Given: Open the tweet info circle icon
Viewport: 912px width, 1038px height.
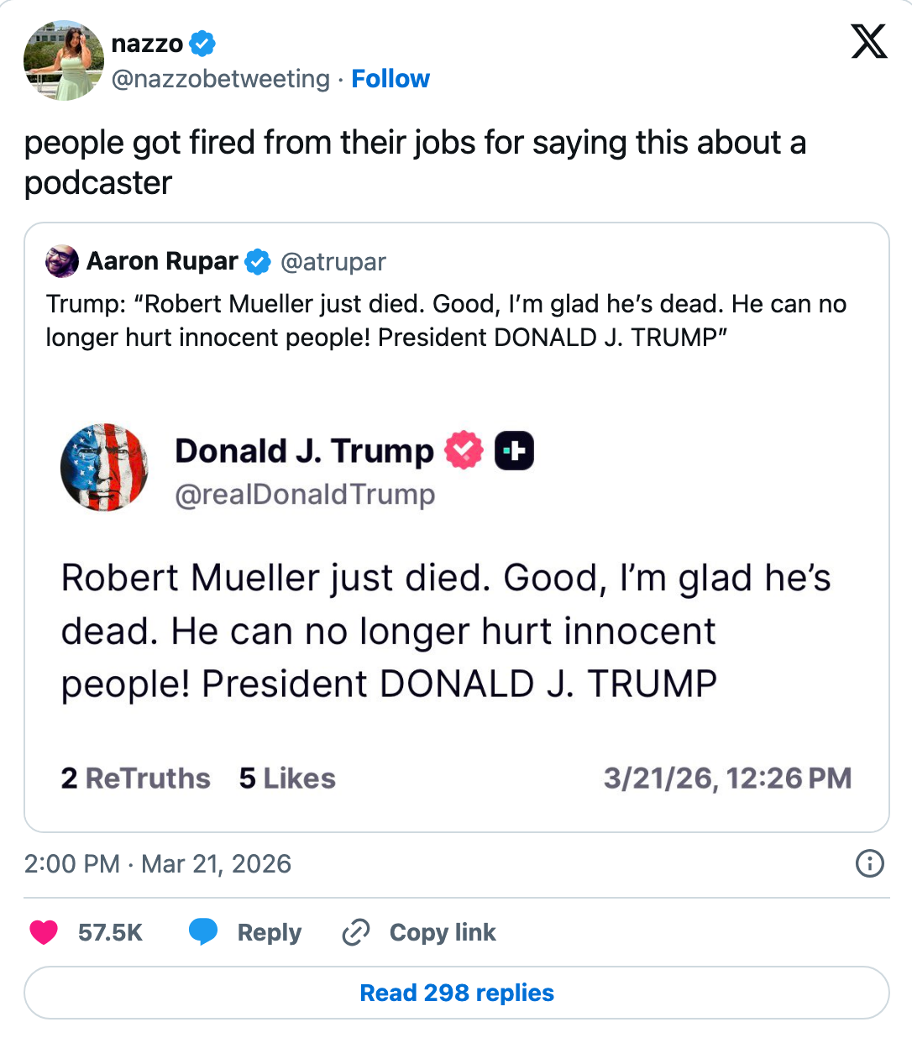Looking at the screenshot, I should [x=869, y=863].
